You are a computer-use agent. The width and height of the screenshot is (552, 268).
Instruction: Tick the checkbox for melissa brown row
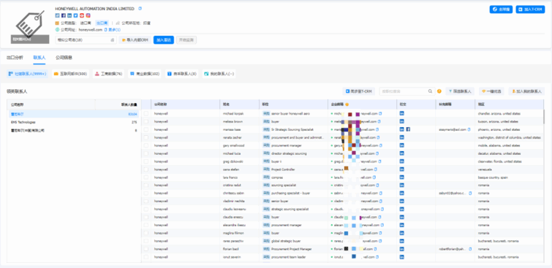tap(146, 121)
